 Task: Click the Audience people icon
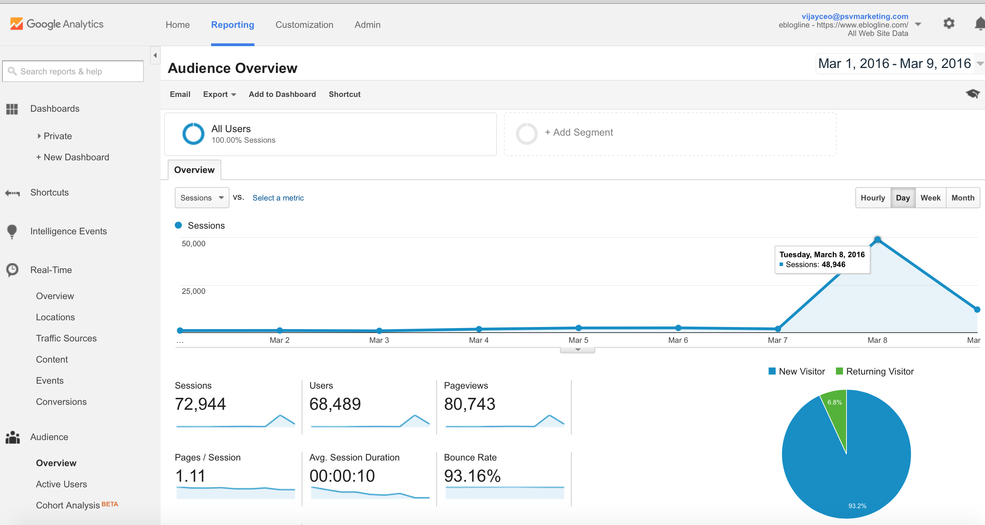pos(12,437)
